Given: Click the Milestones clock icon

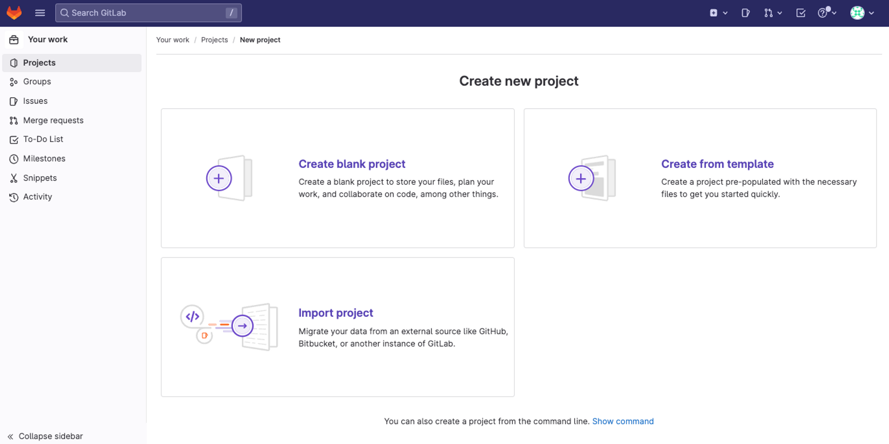Looking at the screenshot, I should pos(14,159).
